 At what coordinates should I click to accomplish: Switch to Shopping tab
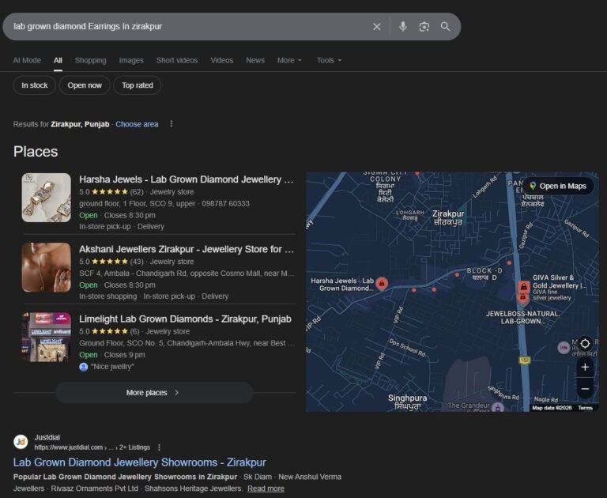91,60
